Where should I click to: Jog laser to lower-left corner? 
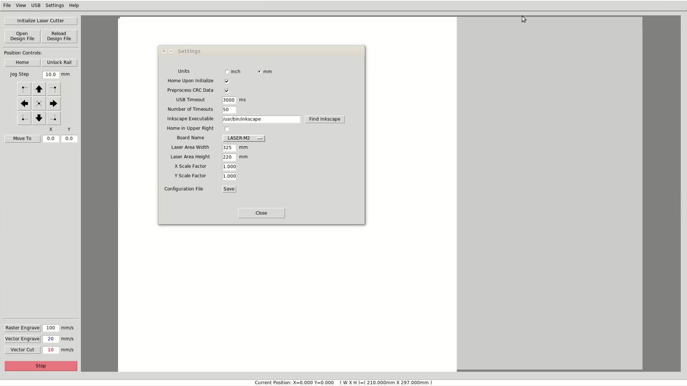click(24, 118)
